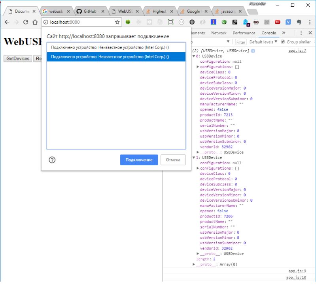Open the red YouTube-style extension icon
The image size is (316, 294).
click(x=278, y=22)
